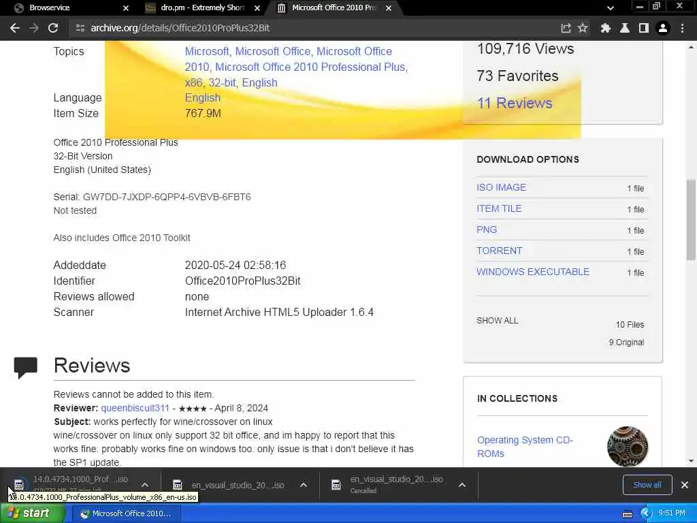Image resolution: width=697 pixels, height=523 pixels.
Task: Go back using the browser back arrow
Action: click(x=15, y=28)
